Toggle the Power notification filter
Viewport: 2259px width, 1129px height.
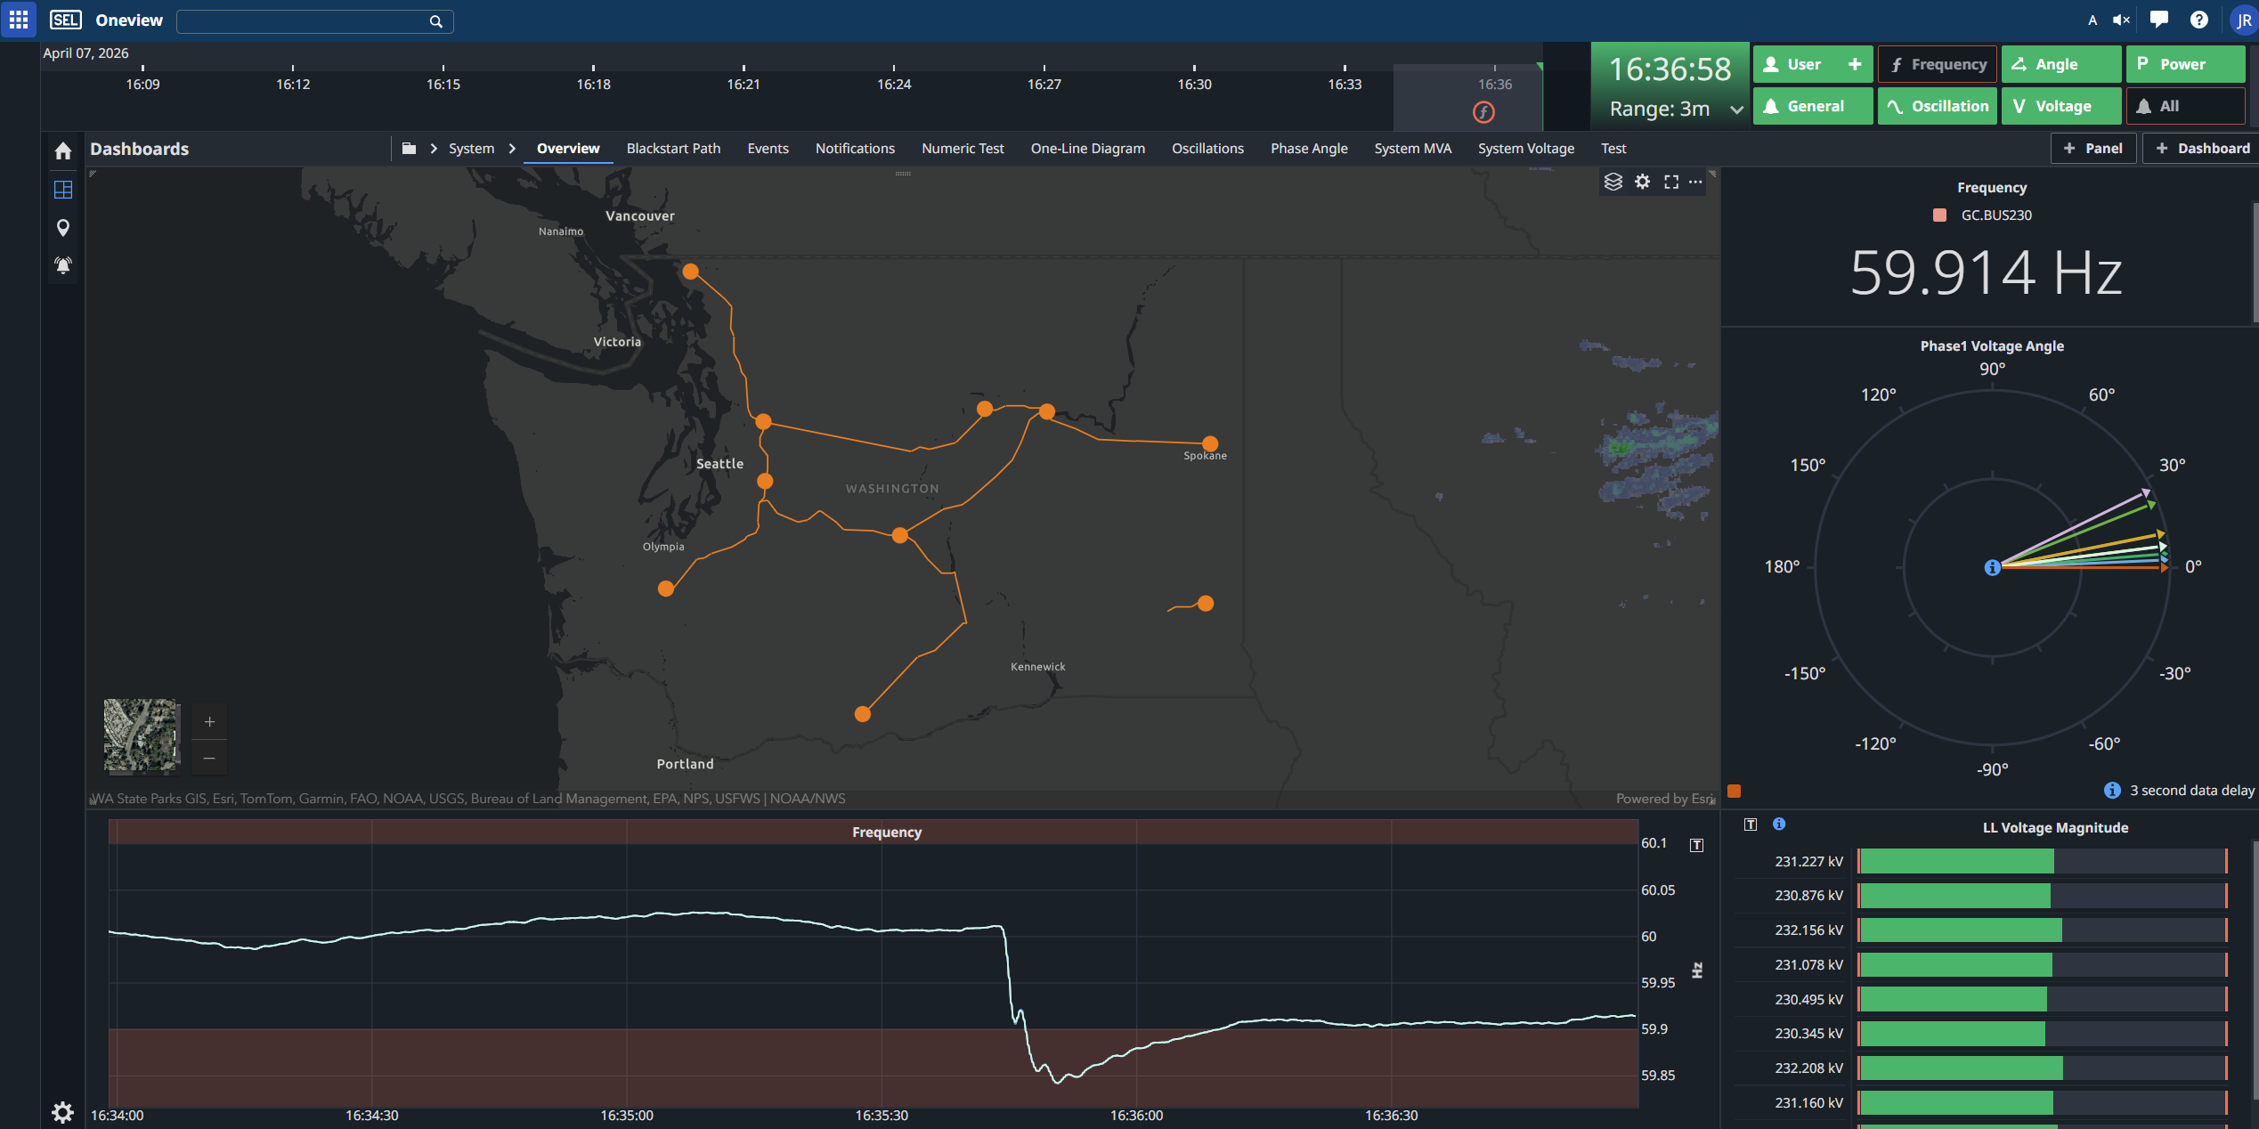(x=2186, y=64)
